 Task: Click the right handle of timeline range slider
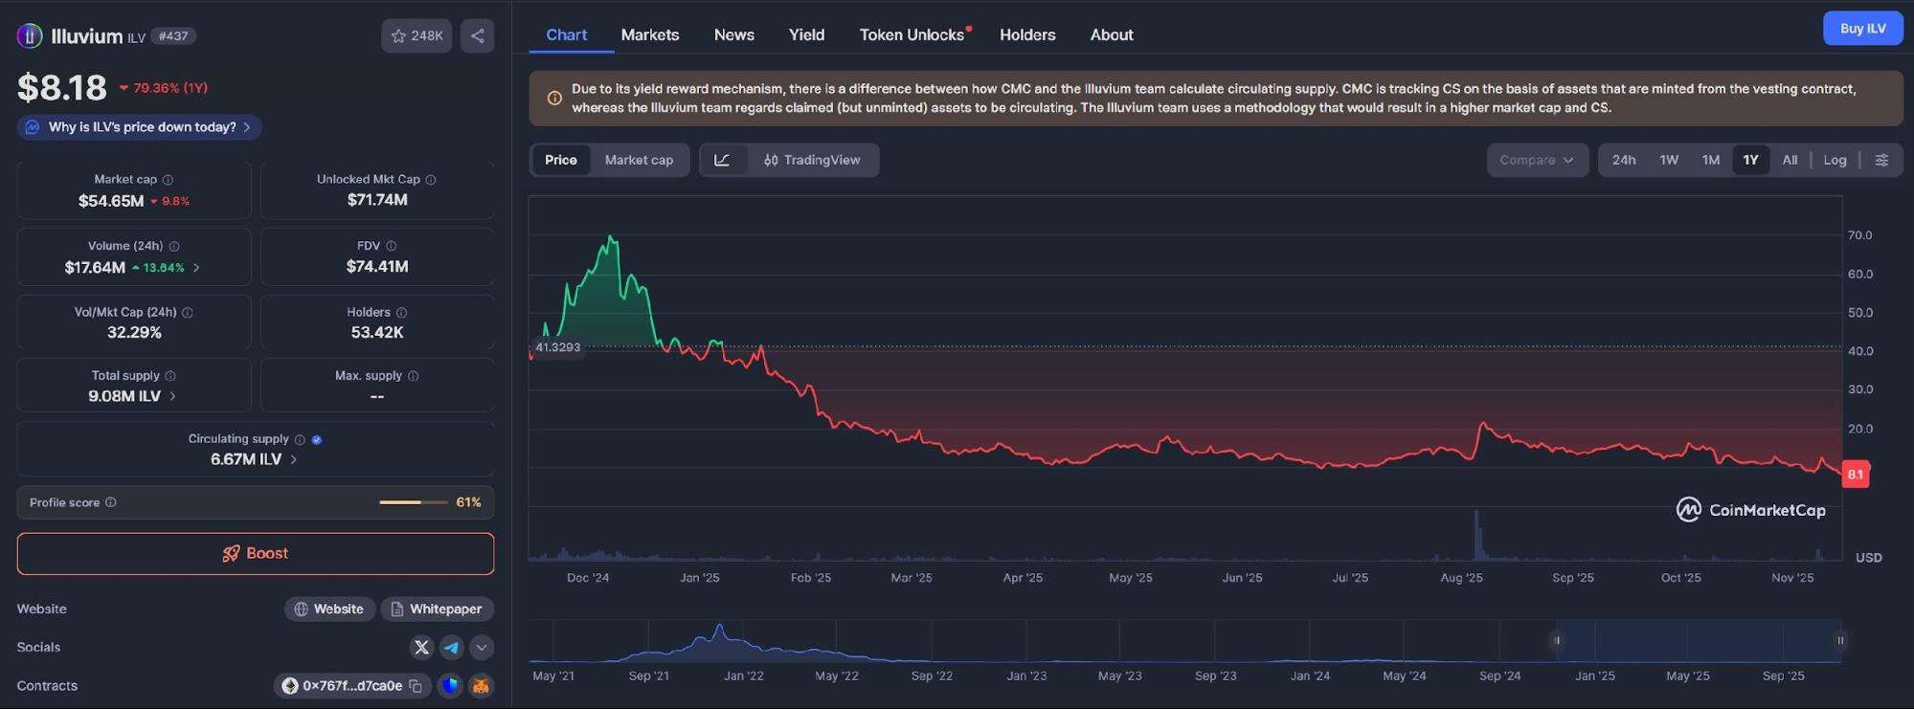(x=1839, y=640)
